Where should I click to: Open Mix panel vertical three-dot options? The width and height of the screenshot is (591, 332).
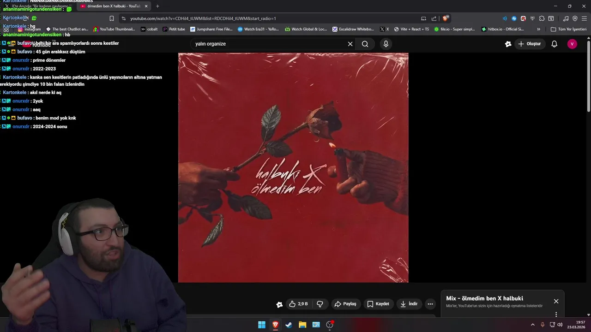pyautogui.click(x=556, y=314)
